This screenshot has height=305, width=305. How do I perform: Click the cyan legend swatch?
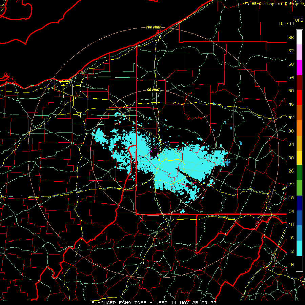[299, 248]
